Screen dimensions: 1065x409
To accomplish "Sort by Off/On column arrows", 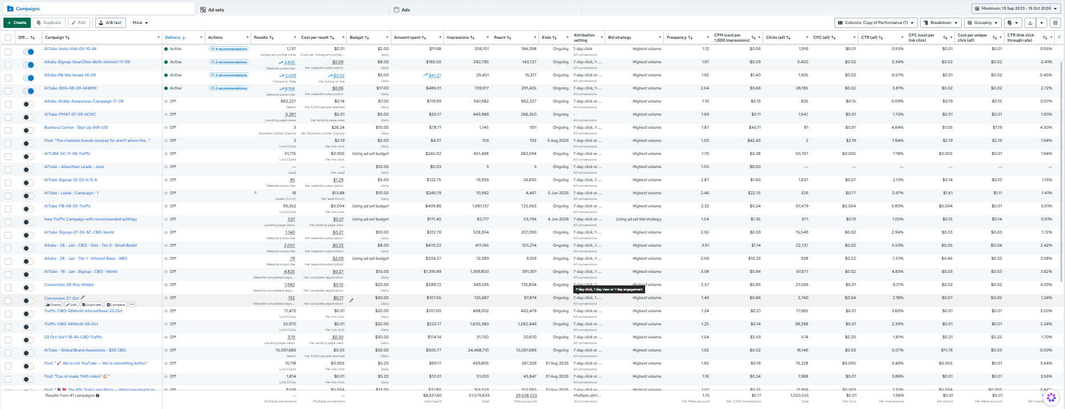I will pyautogui.click(x=33, y=38).
